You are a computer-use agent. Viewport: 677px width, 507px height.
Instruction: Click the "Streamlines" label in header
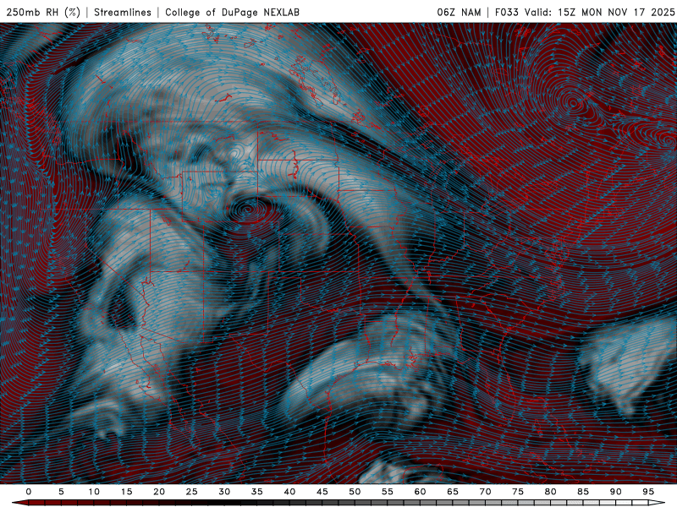pos(123,12)
